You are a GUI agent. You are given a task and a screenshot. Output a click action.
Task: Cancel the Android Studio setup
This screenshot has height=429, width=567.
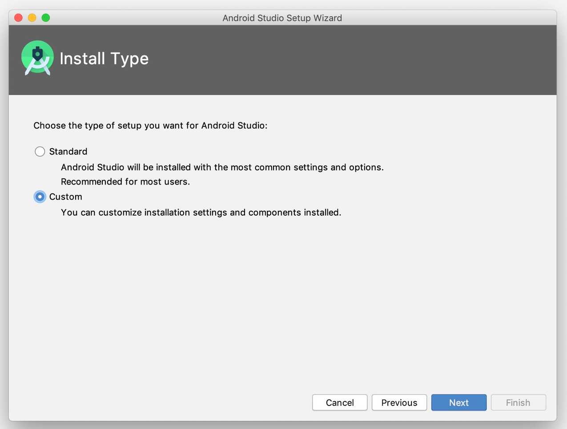(339, 402)
